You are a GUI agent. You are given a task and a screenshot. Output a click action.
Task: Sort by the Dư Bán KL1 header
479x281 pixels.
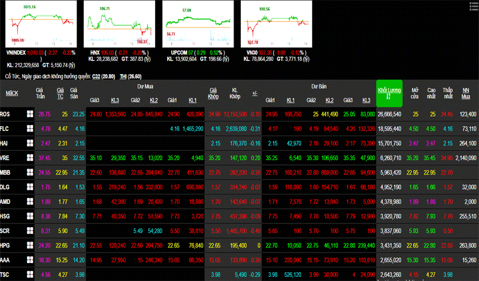pos(290,100)
